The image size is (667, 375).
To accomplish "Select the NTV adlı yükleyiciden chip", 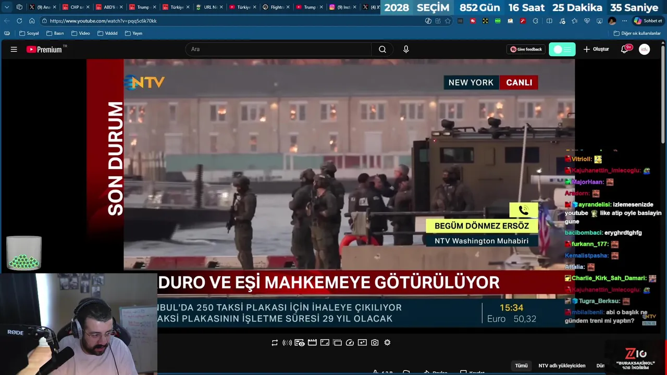I will click(x=562, y=366).
